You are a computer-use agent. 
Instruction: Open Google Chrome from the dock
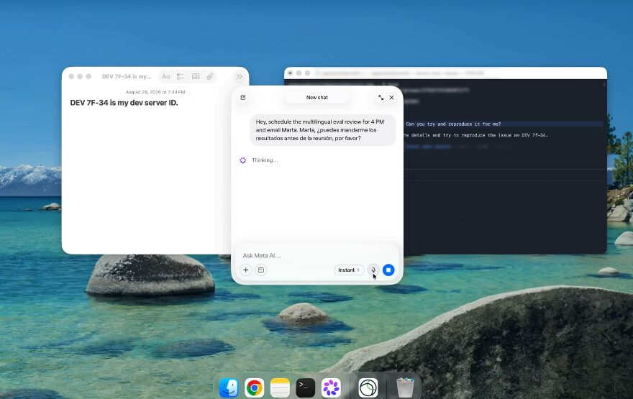pos(255,387)
